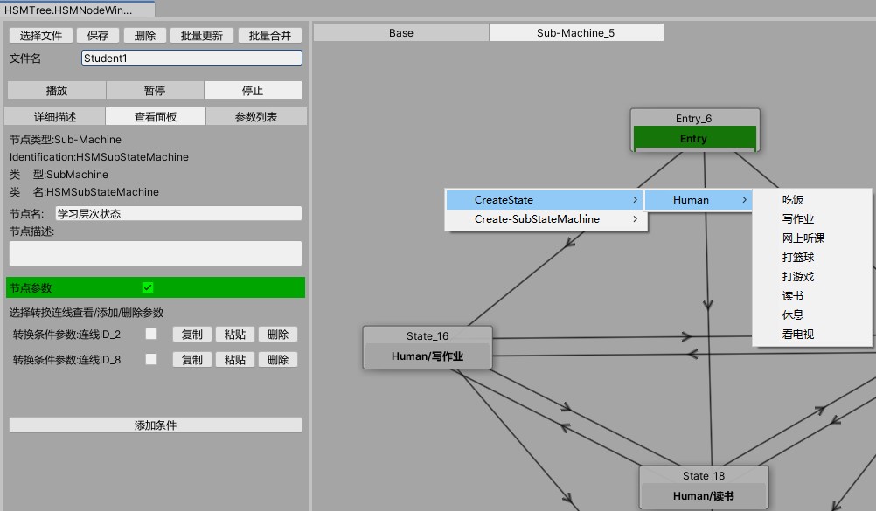This screenshot has height=511, width=876.
Task: Switch to the 查看面板 tab
Action: (x=156, y=117)
